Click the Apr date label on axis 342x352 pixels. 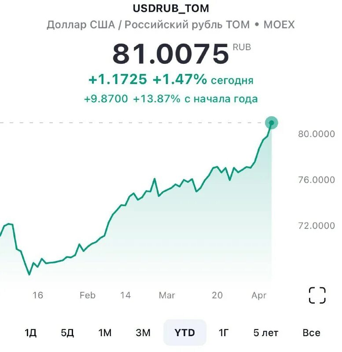(259, 296)
